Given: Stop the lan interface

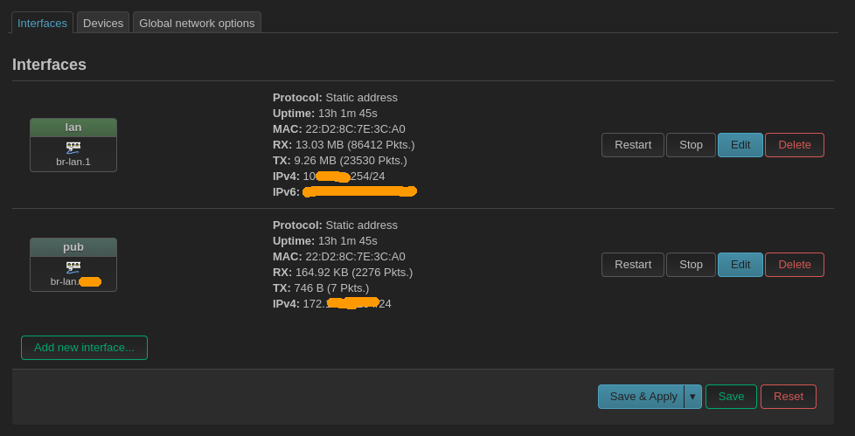Looking at the screenshot, I should [x=691, y=145].
